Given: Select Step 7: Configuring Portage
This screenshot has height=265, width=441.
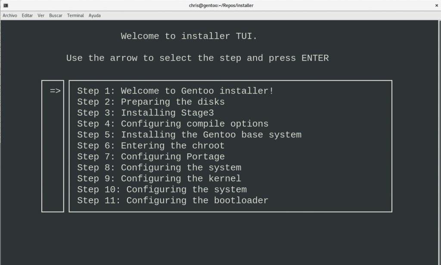Looking at the screenshot, I should click(151, 156).
